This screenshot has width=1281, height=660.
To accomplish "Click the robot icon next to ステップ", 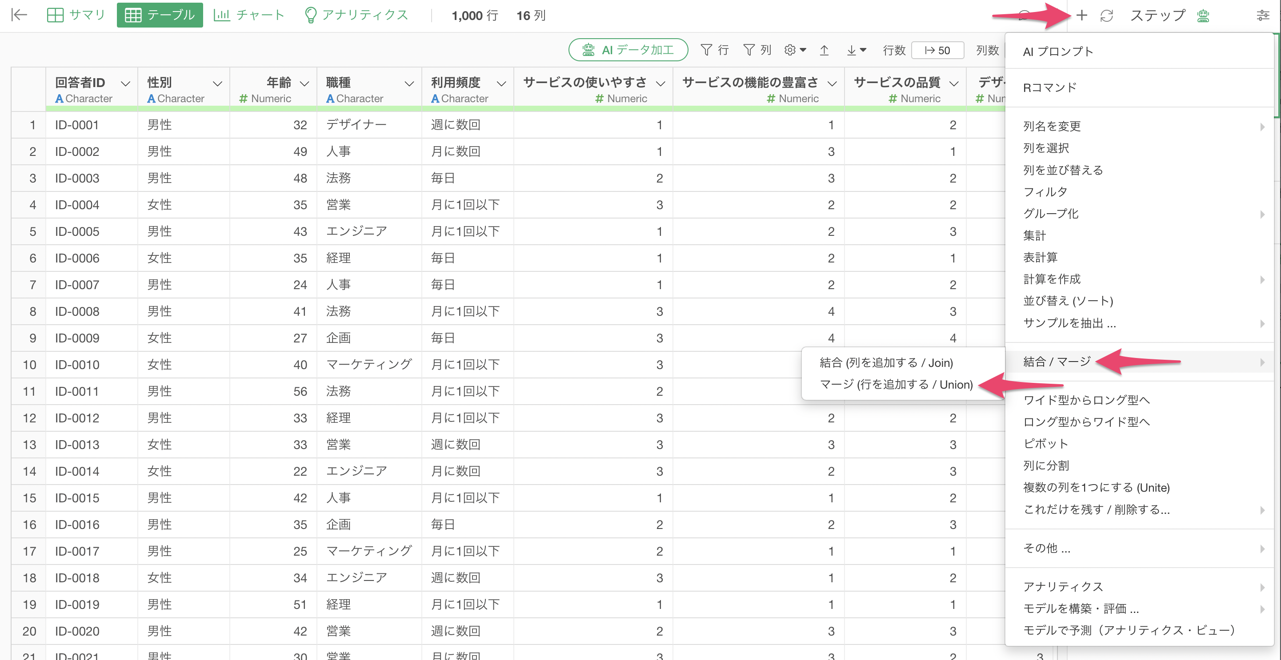I will pos(1203,16).
